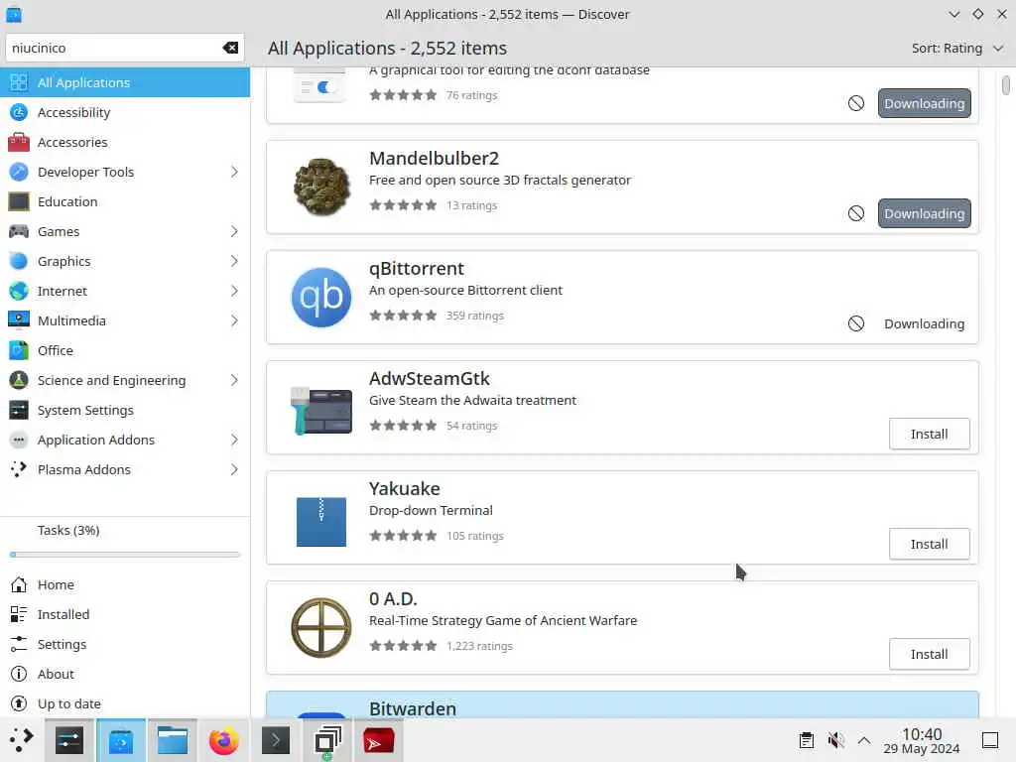
Task: Open the Dolphin file manager from taskbar
Action: pyautogui.click(x=173, y=740)
